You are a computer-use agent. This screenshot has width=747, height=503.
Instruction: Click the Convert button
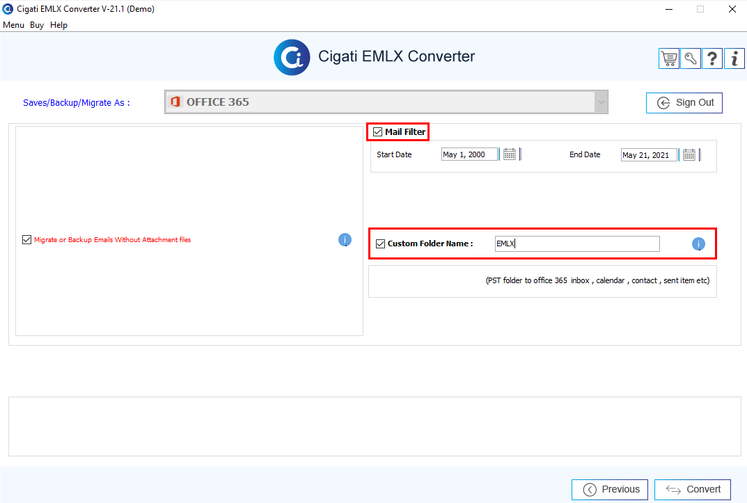tap(693, 490)
